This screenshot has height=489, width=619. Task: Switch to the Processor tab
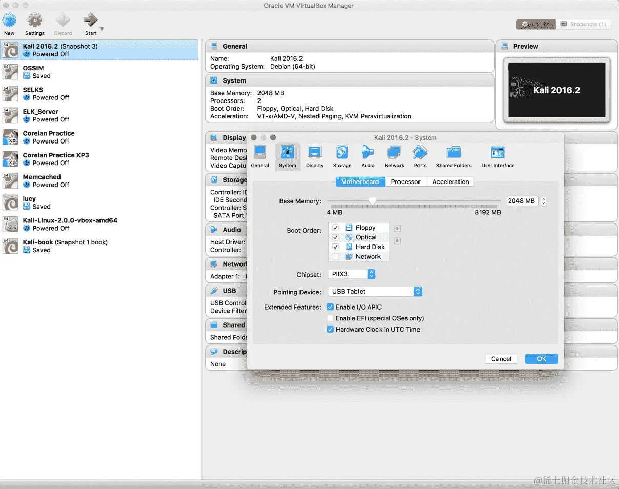tap(406, 181)
